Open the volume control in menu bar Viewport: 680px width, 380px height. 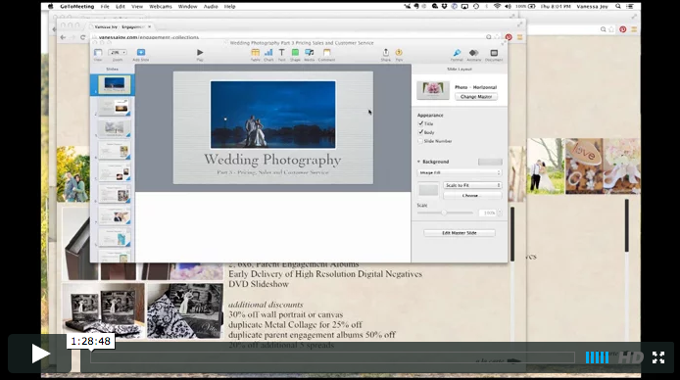coord(508,7)
